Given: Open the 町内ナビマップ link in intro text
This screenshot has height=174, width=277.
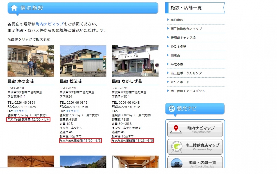Looking at the screenshot, I should point(49,24).
